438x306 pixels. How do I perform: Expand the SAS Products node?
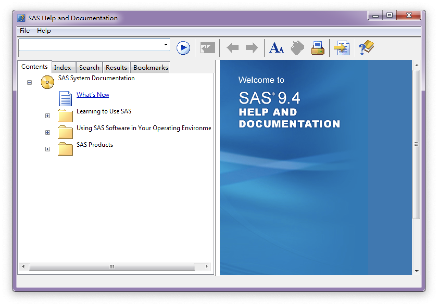coord(48,149)
